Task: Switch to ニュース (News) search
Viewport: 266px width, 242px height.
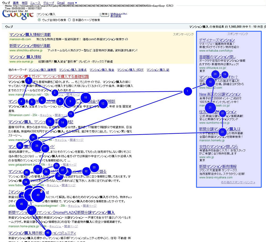Action: pyautogui.click(x=35, y=3)
